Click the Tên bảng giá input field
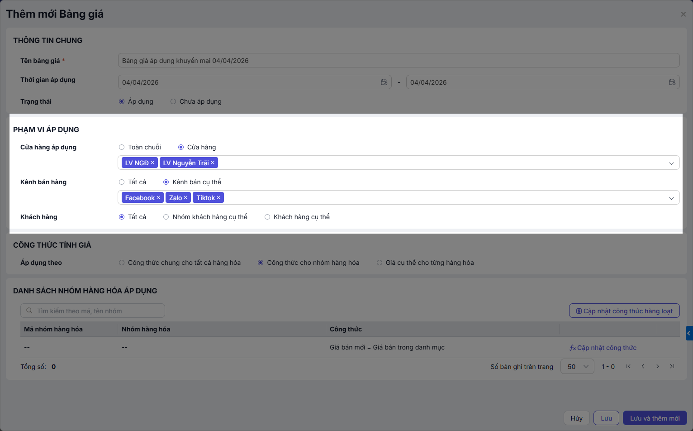The width and height of the screenshot is (693, 431). click(x=398, y=61)
